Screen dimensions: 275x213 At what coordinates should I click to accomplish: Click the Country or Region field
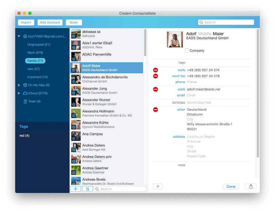click(x=201, y=137)
